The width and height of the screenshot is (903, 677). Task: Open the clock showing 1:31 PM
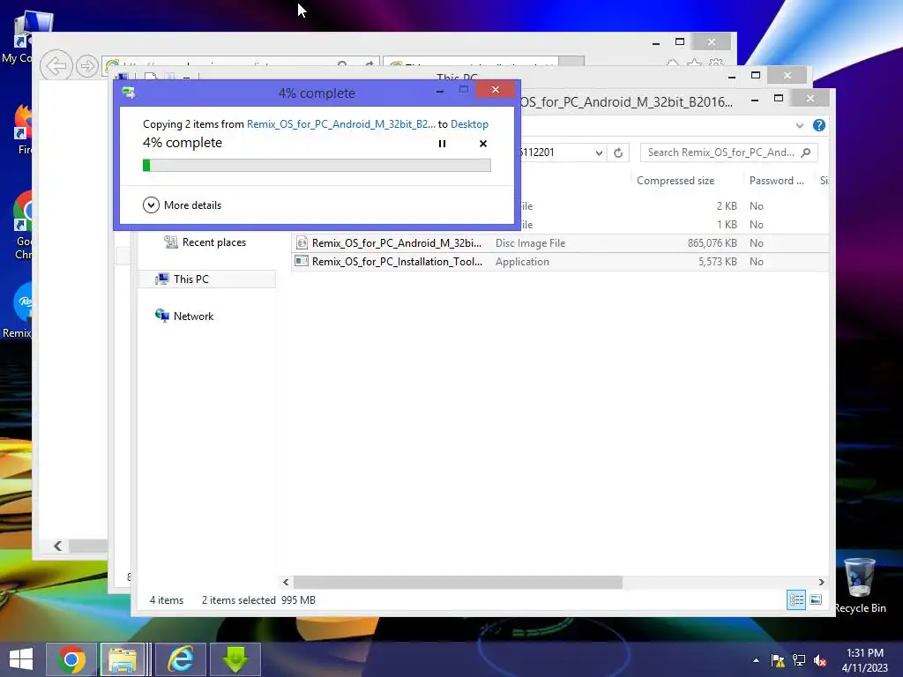point(864,659)
